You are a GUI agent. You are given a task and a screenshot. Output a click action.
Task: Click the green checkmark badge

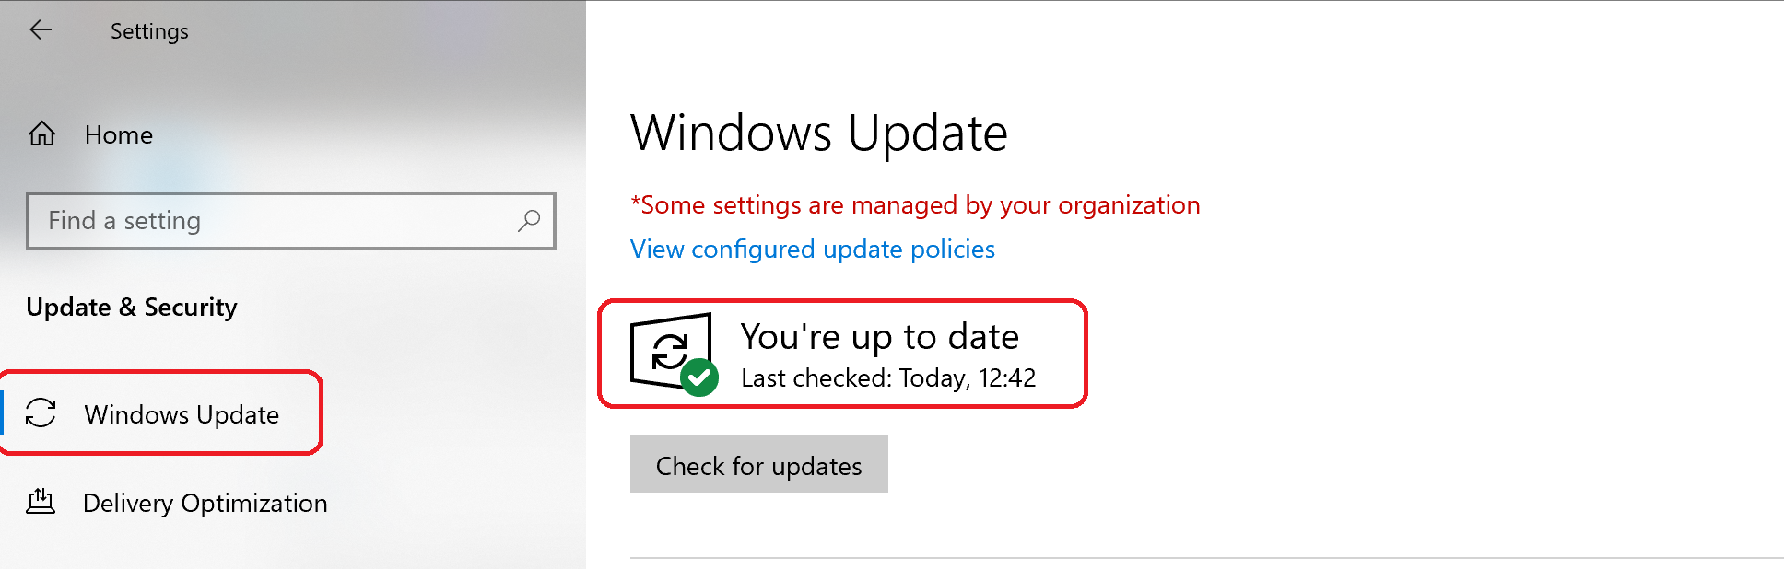(699, 377)
